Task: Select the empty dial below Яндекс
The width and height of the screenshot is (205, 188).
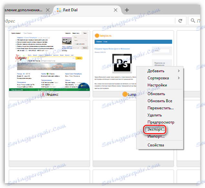Action: pyautogui.click(x=49, y=134)
